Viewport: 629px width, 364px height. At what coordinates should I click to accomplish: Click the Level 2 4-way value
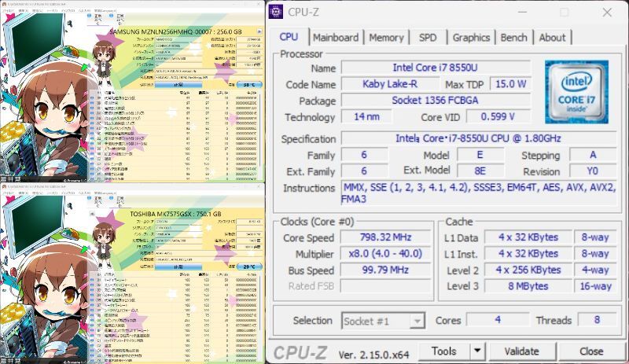(596, 270)
